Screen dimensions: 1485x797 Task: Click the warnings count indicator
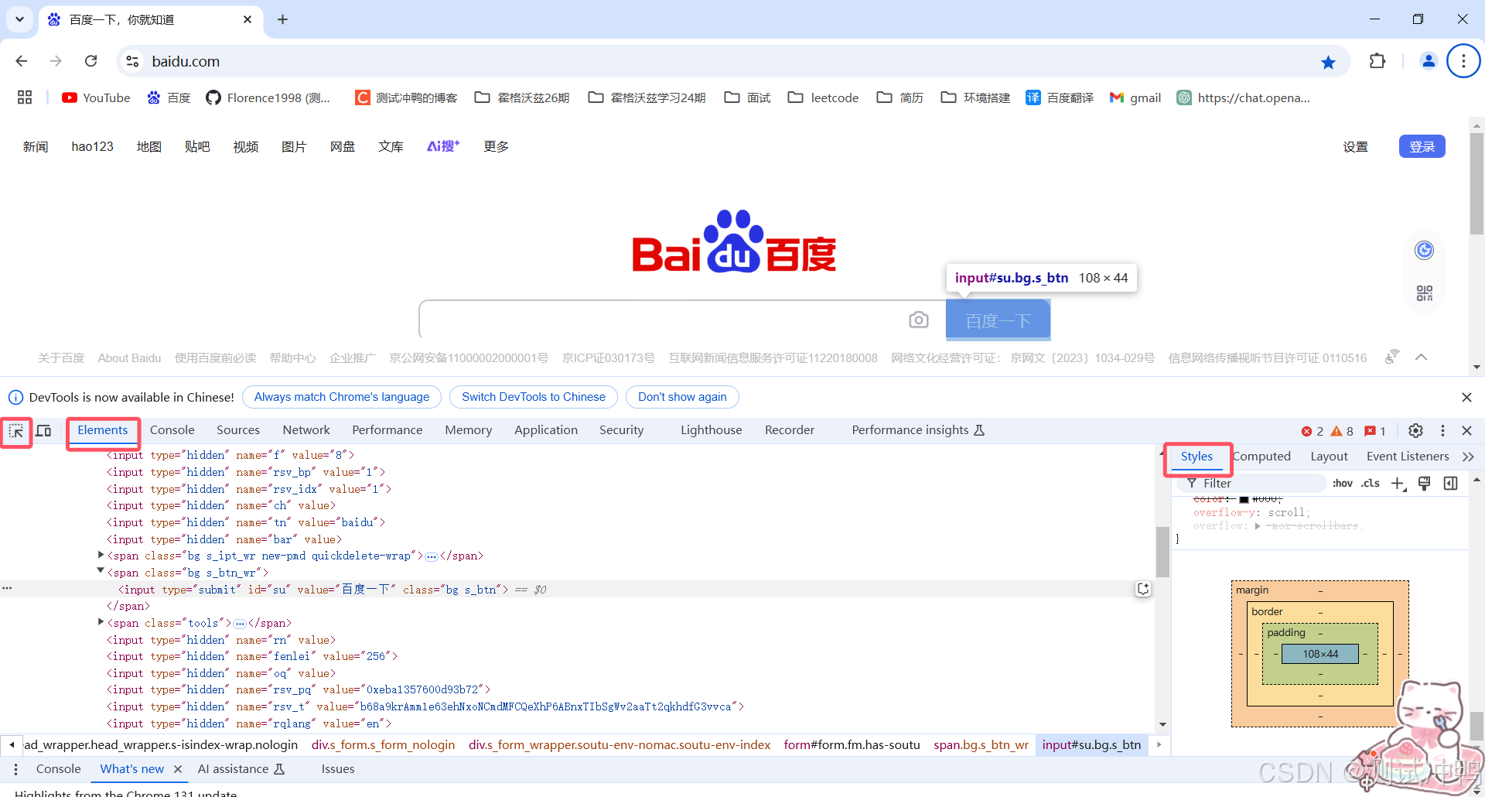1342,431
